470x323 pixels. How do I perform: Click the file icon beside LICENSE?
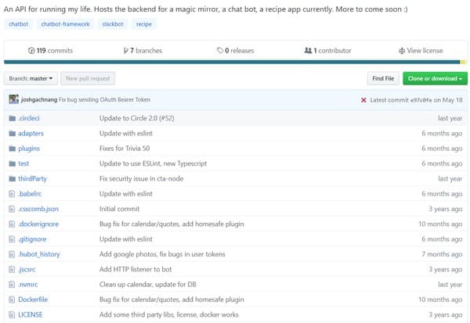click(12, 314)
